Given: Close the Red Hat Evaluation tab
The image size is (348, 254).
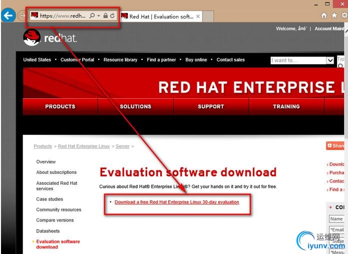Looking at the screenshot, I should point(198,17).
